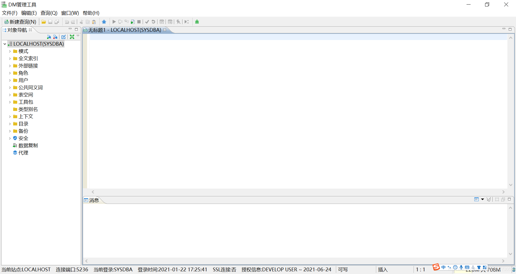Click the execute script file icon with green arrow
The width and height of the screenshot is (516, 274).
tap(133, 22)
